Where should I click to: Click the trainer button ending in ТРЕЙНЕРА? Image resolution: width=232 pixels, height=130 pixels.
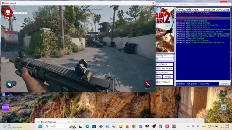point(164,64)
